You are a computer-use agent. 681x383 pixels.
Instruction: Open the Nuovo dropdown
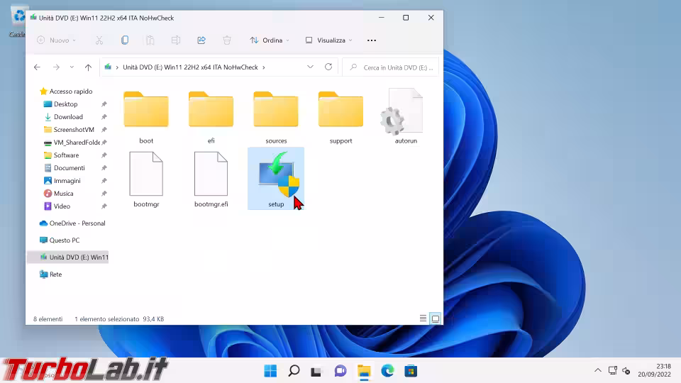57,40
